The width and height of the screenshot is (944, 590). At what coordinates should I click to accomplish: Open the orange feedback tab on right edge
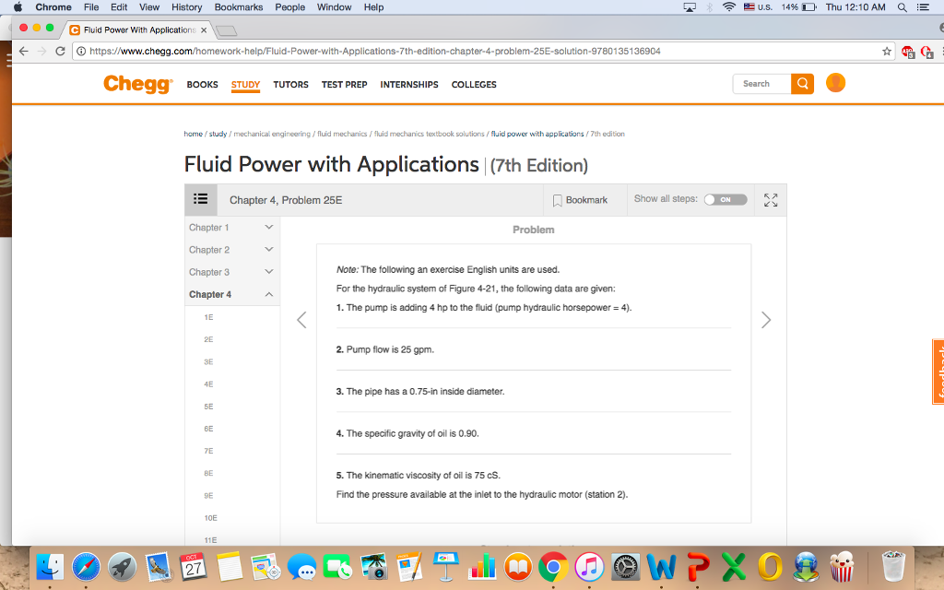click(938, 372)
